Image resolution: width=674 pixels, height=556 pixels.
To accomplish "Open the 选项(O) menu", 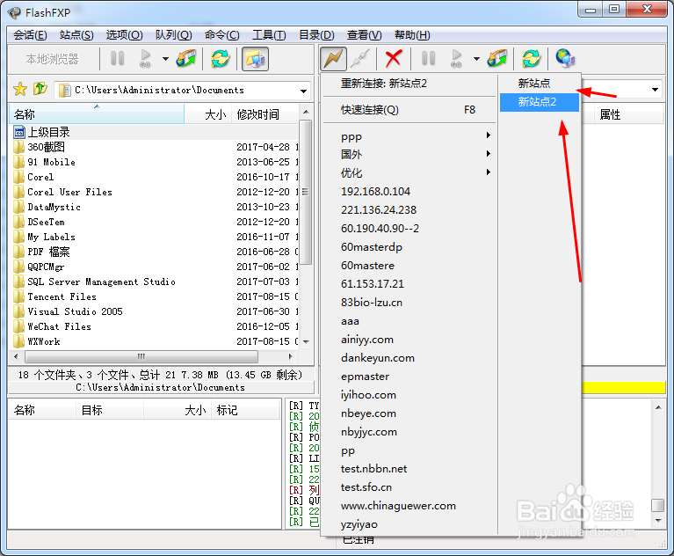I will 124,35.
